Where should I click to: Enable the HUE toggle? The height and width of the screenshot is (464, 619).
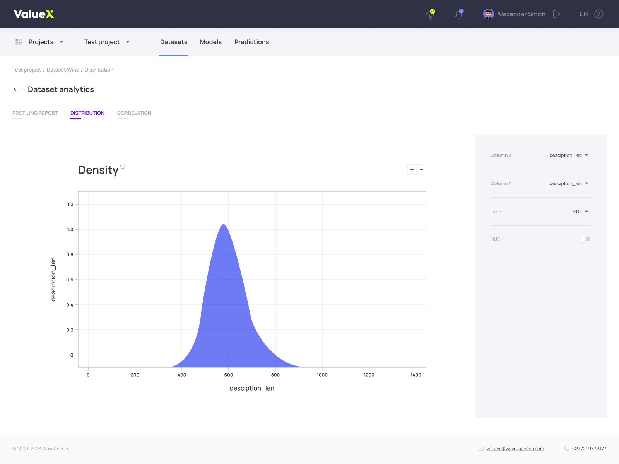(x=585, y=239)
